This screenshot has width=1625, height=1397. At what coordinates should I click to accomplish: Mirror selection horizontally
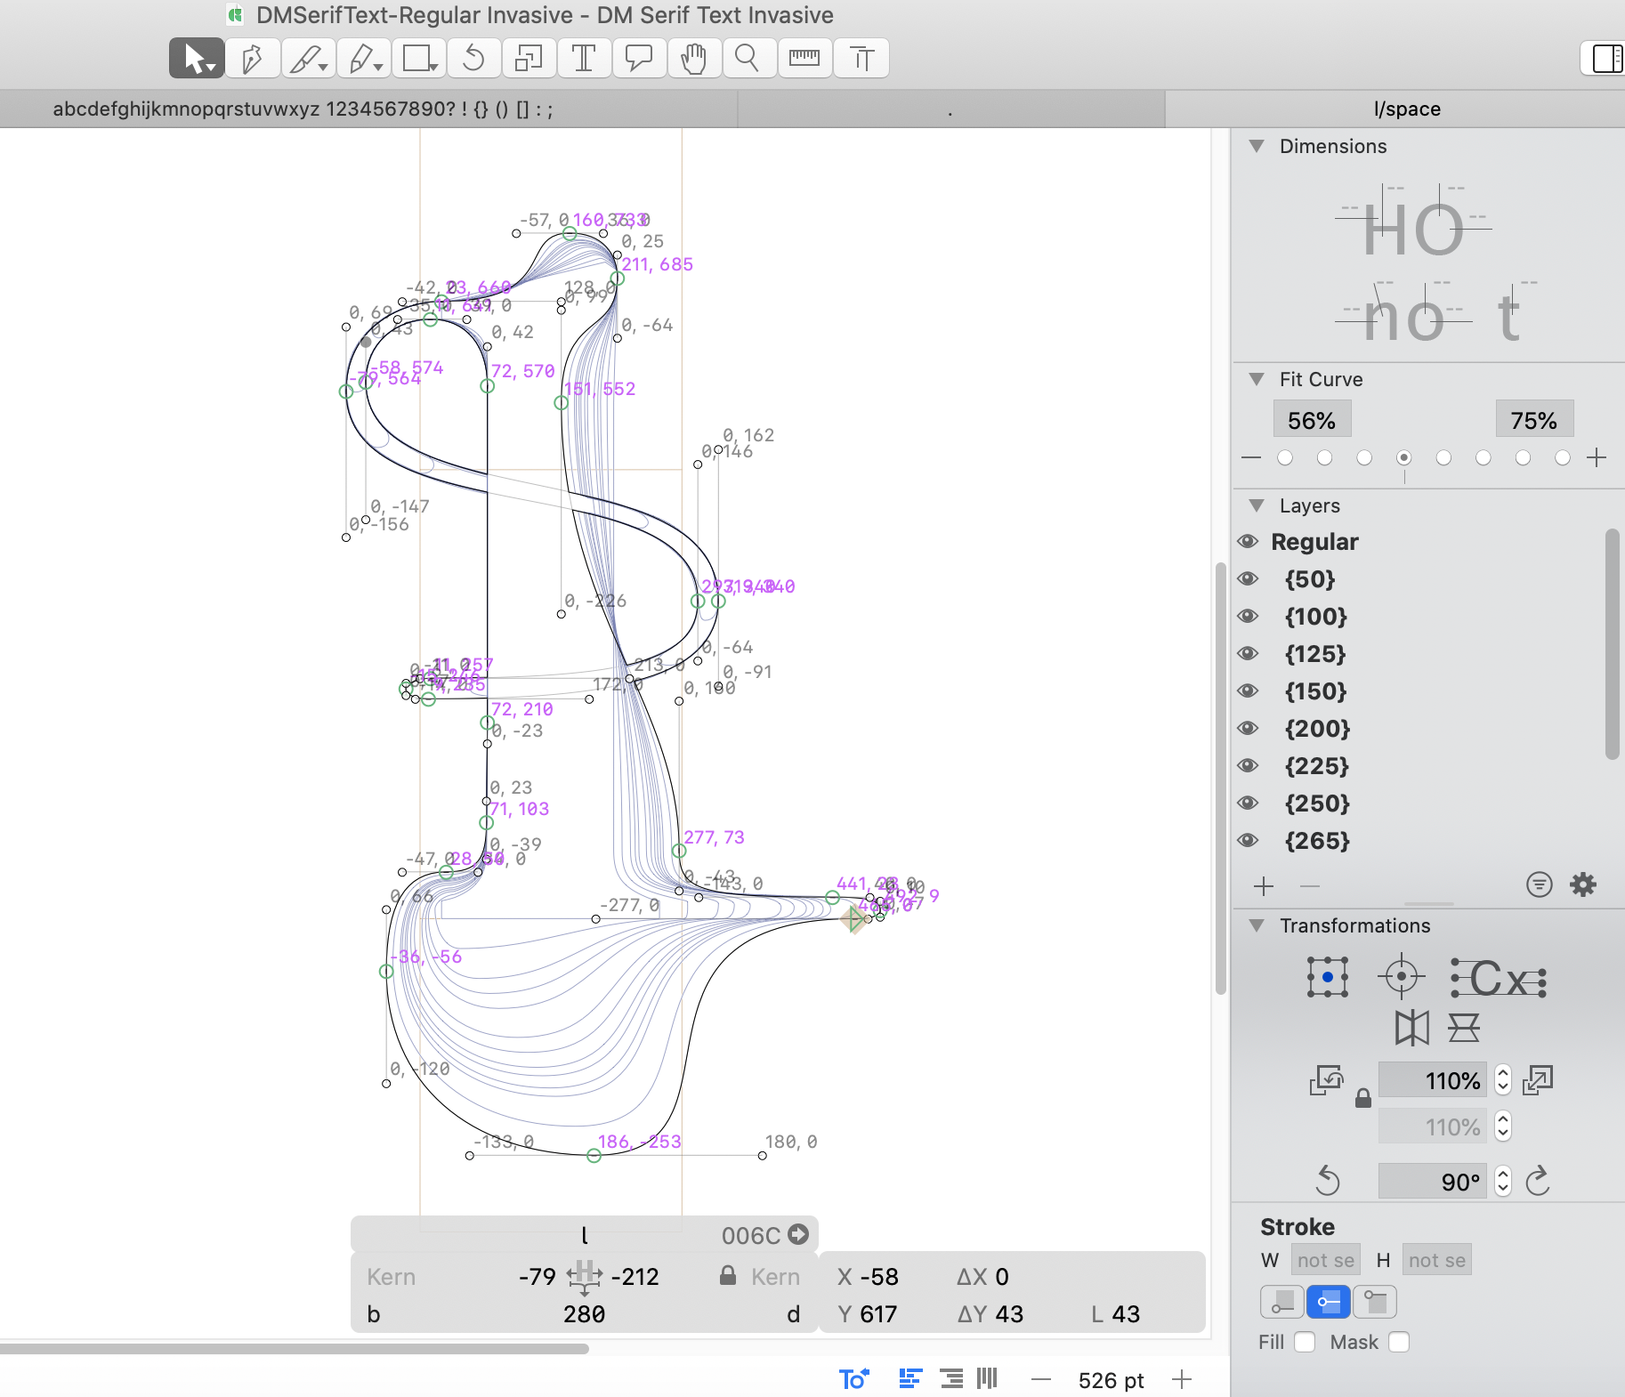point(1412,1028)
